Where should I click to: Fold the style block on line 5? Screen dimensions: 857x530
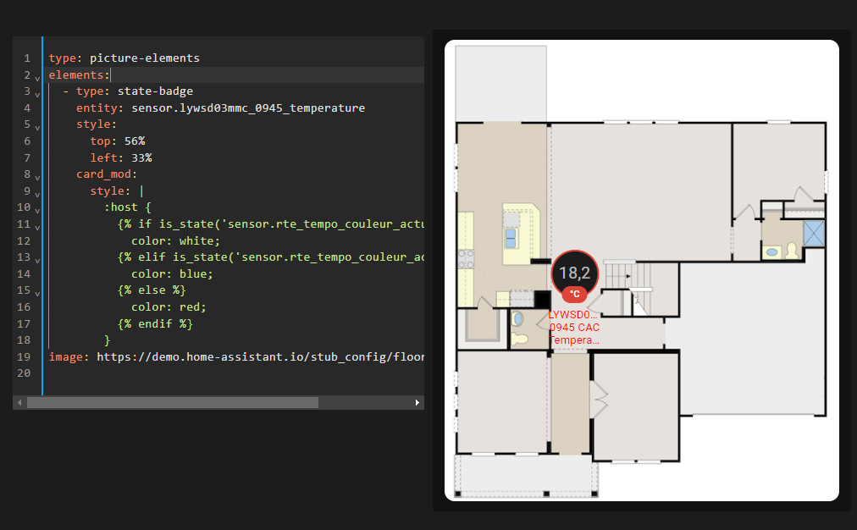tap(37, 128)
